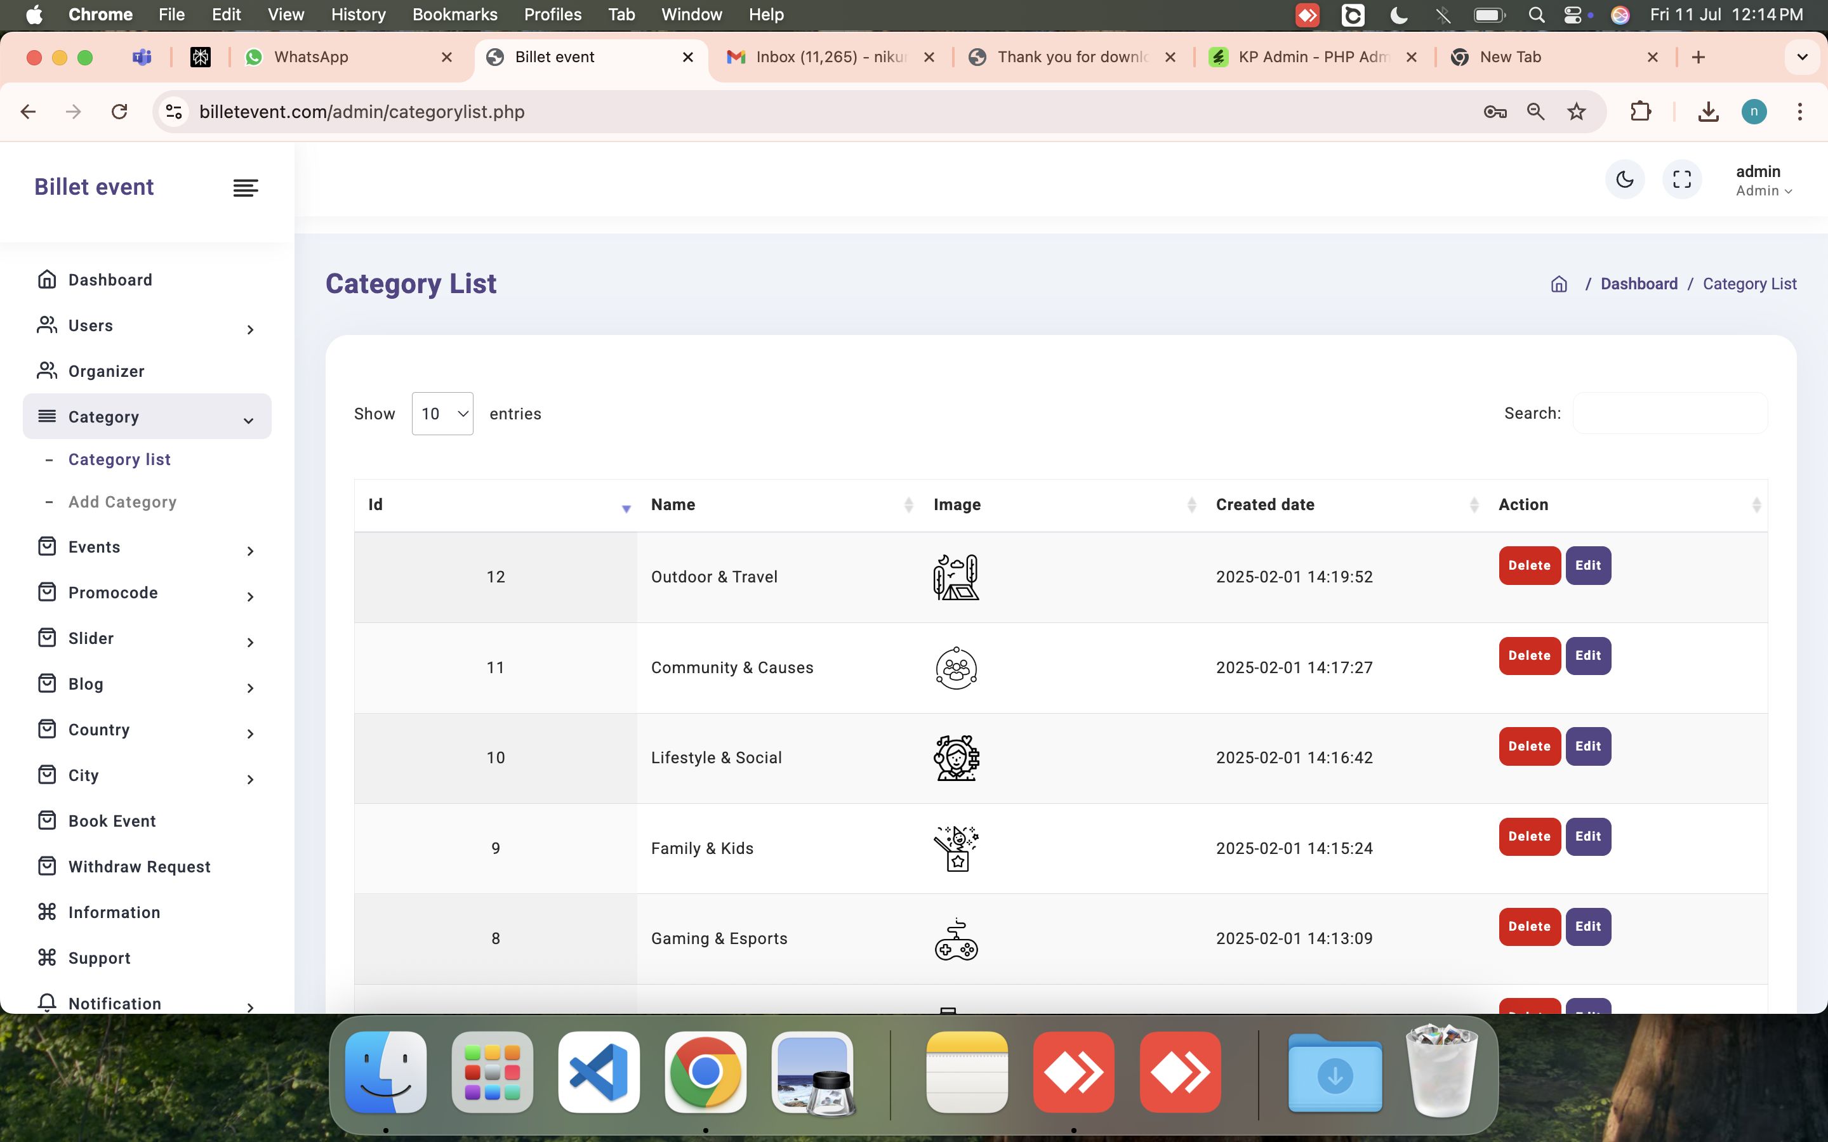1828x1142 pixels.
Task: Delete the Community & Causes category
Action: [1529, 655]
